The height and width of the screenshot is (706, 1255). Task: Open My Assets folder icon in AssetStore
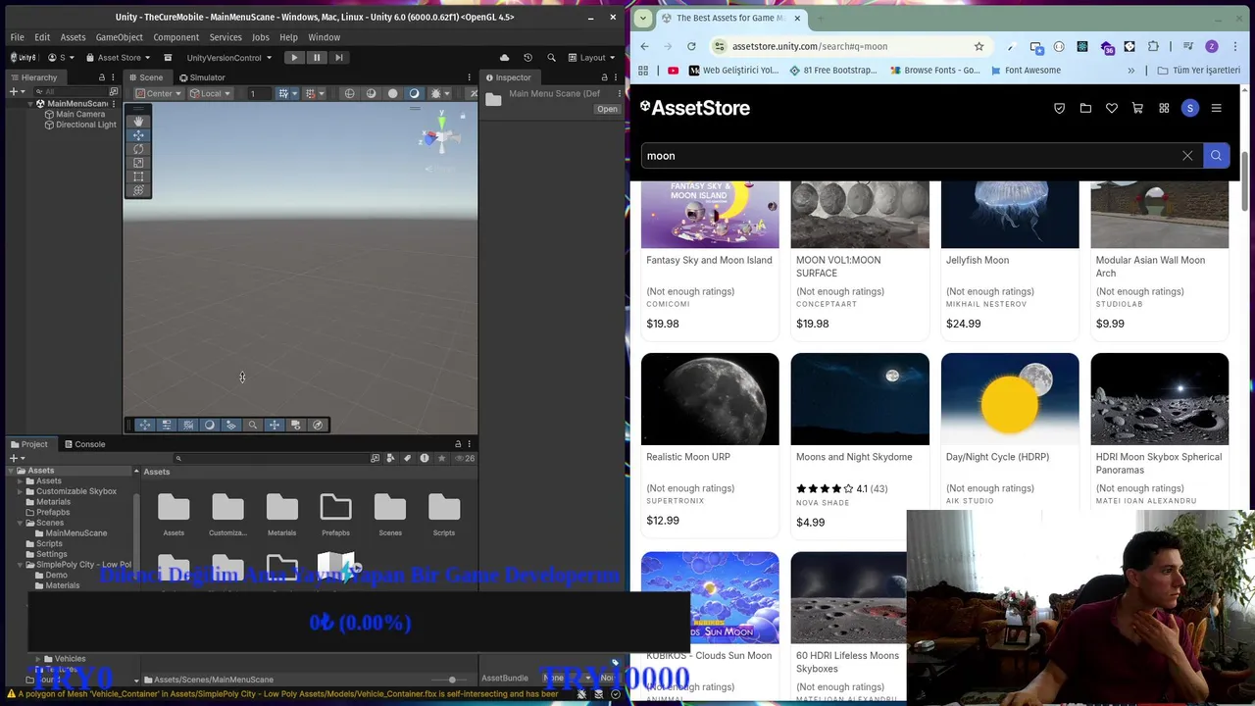(1085, 108)
